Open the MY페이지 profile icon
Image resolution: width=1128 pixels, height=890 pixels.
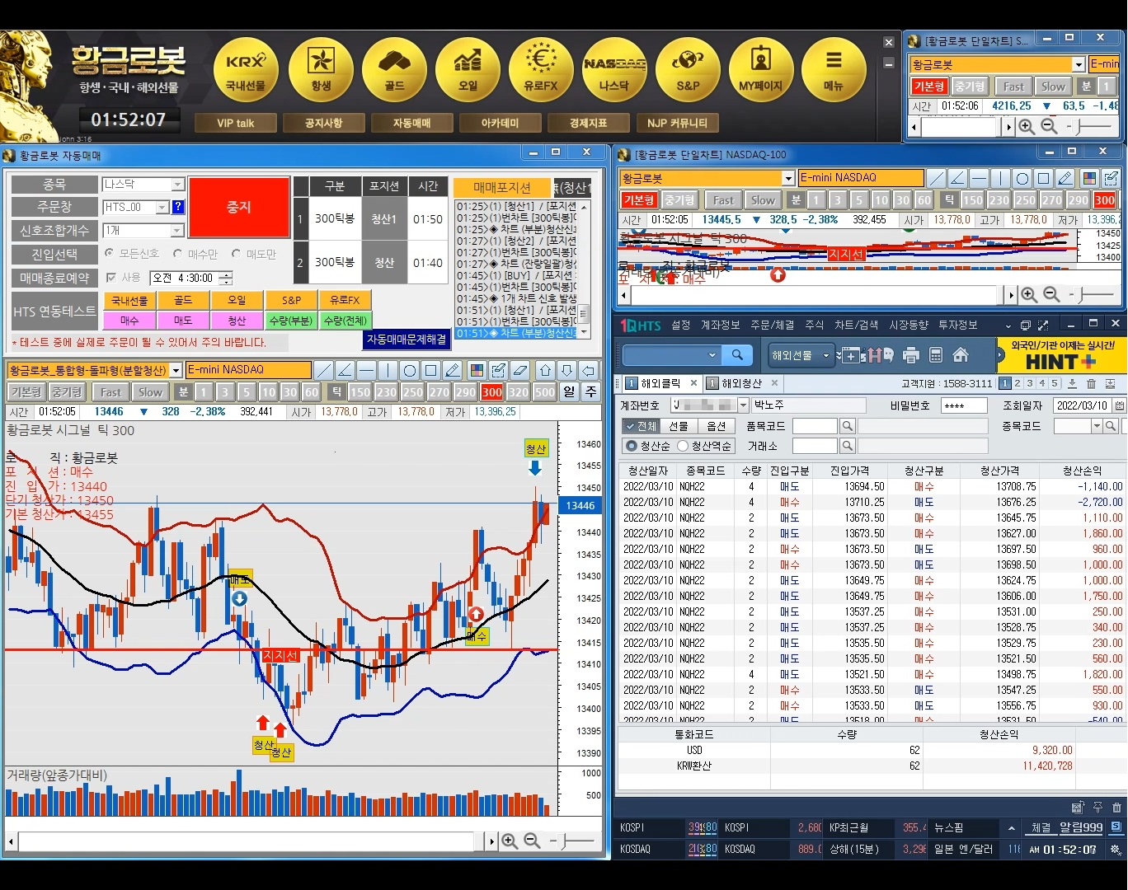click(760, 69)
